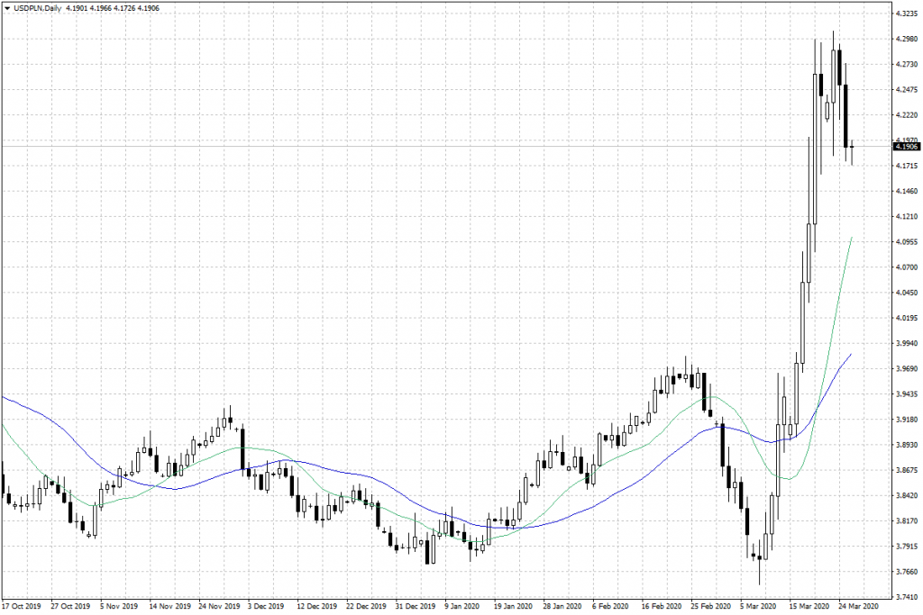923x615 pixels.
Task: Click the 3.7410 price axis label
Action: click(x=907, y=597)
